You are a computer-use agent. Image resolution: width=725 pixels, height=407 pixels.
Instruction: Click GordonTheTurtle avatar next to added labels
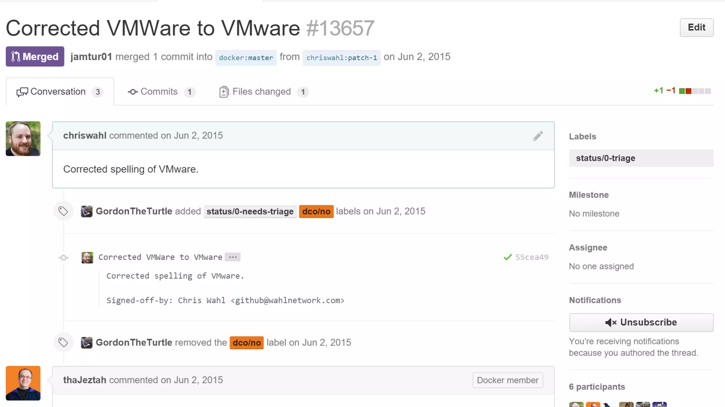(x=86, y=211)
